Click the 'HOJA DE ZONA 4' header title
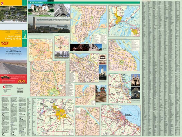The image size is (182, 137). click(36, 2)
